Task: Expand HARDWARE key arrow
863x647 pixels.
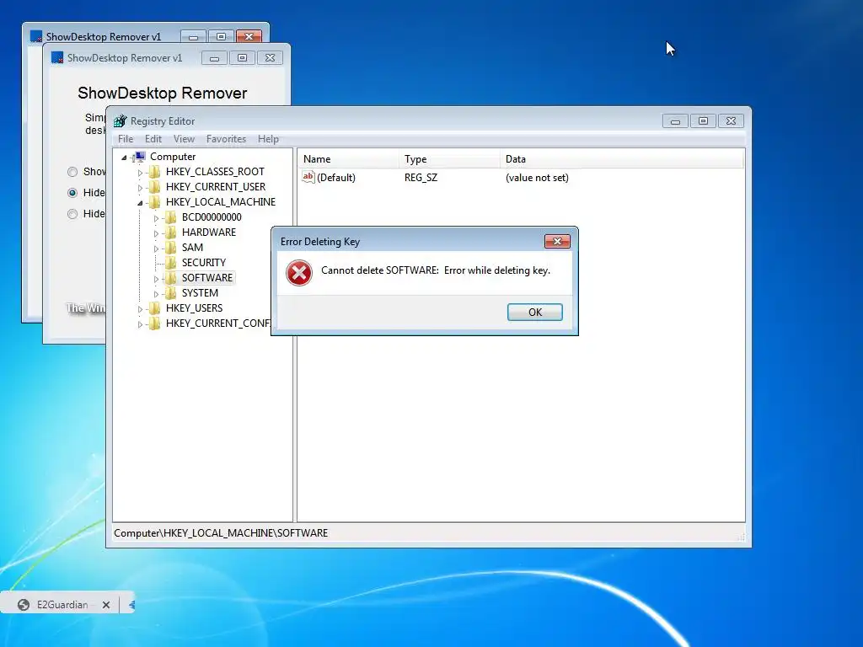Action: (x=156, y=233)
